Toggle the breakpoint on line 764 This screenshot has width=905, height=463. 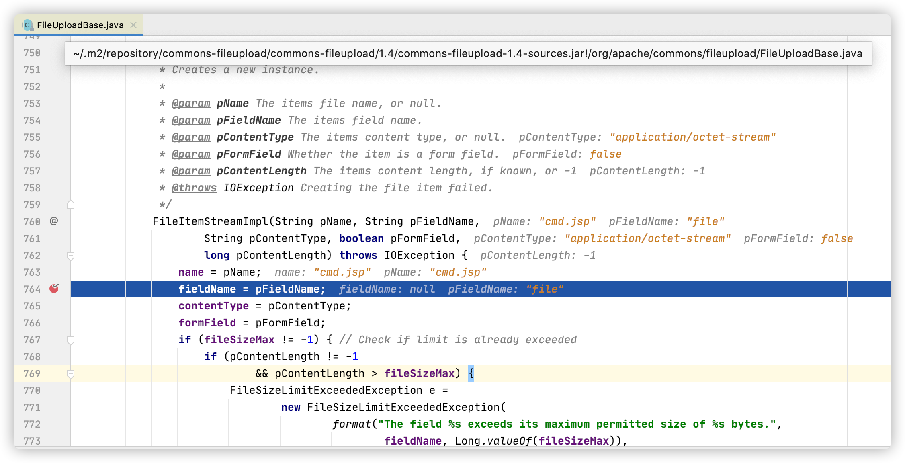point(54,289)
